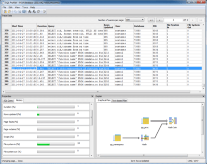Click the Metrics panel vertical scrollbar
Screen dimensions: 207x164
[91, 118]
